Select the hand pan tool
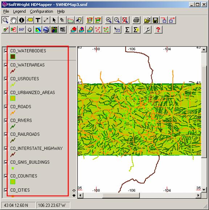209x210 pixels. (x=13, y=20)
